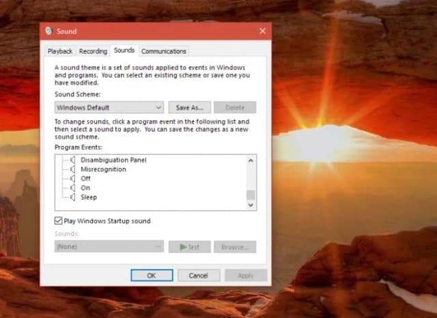Click speaker icon next to On event
Viewport: 437px width, 318px height.
pos(73,188)
